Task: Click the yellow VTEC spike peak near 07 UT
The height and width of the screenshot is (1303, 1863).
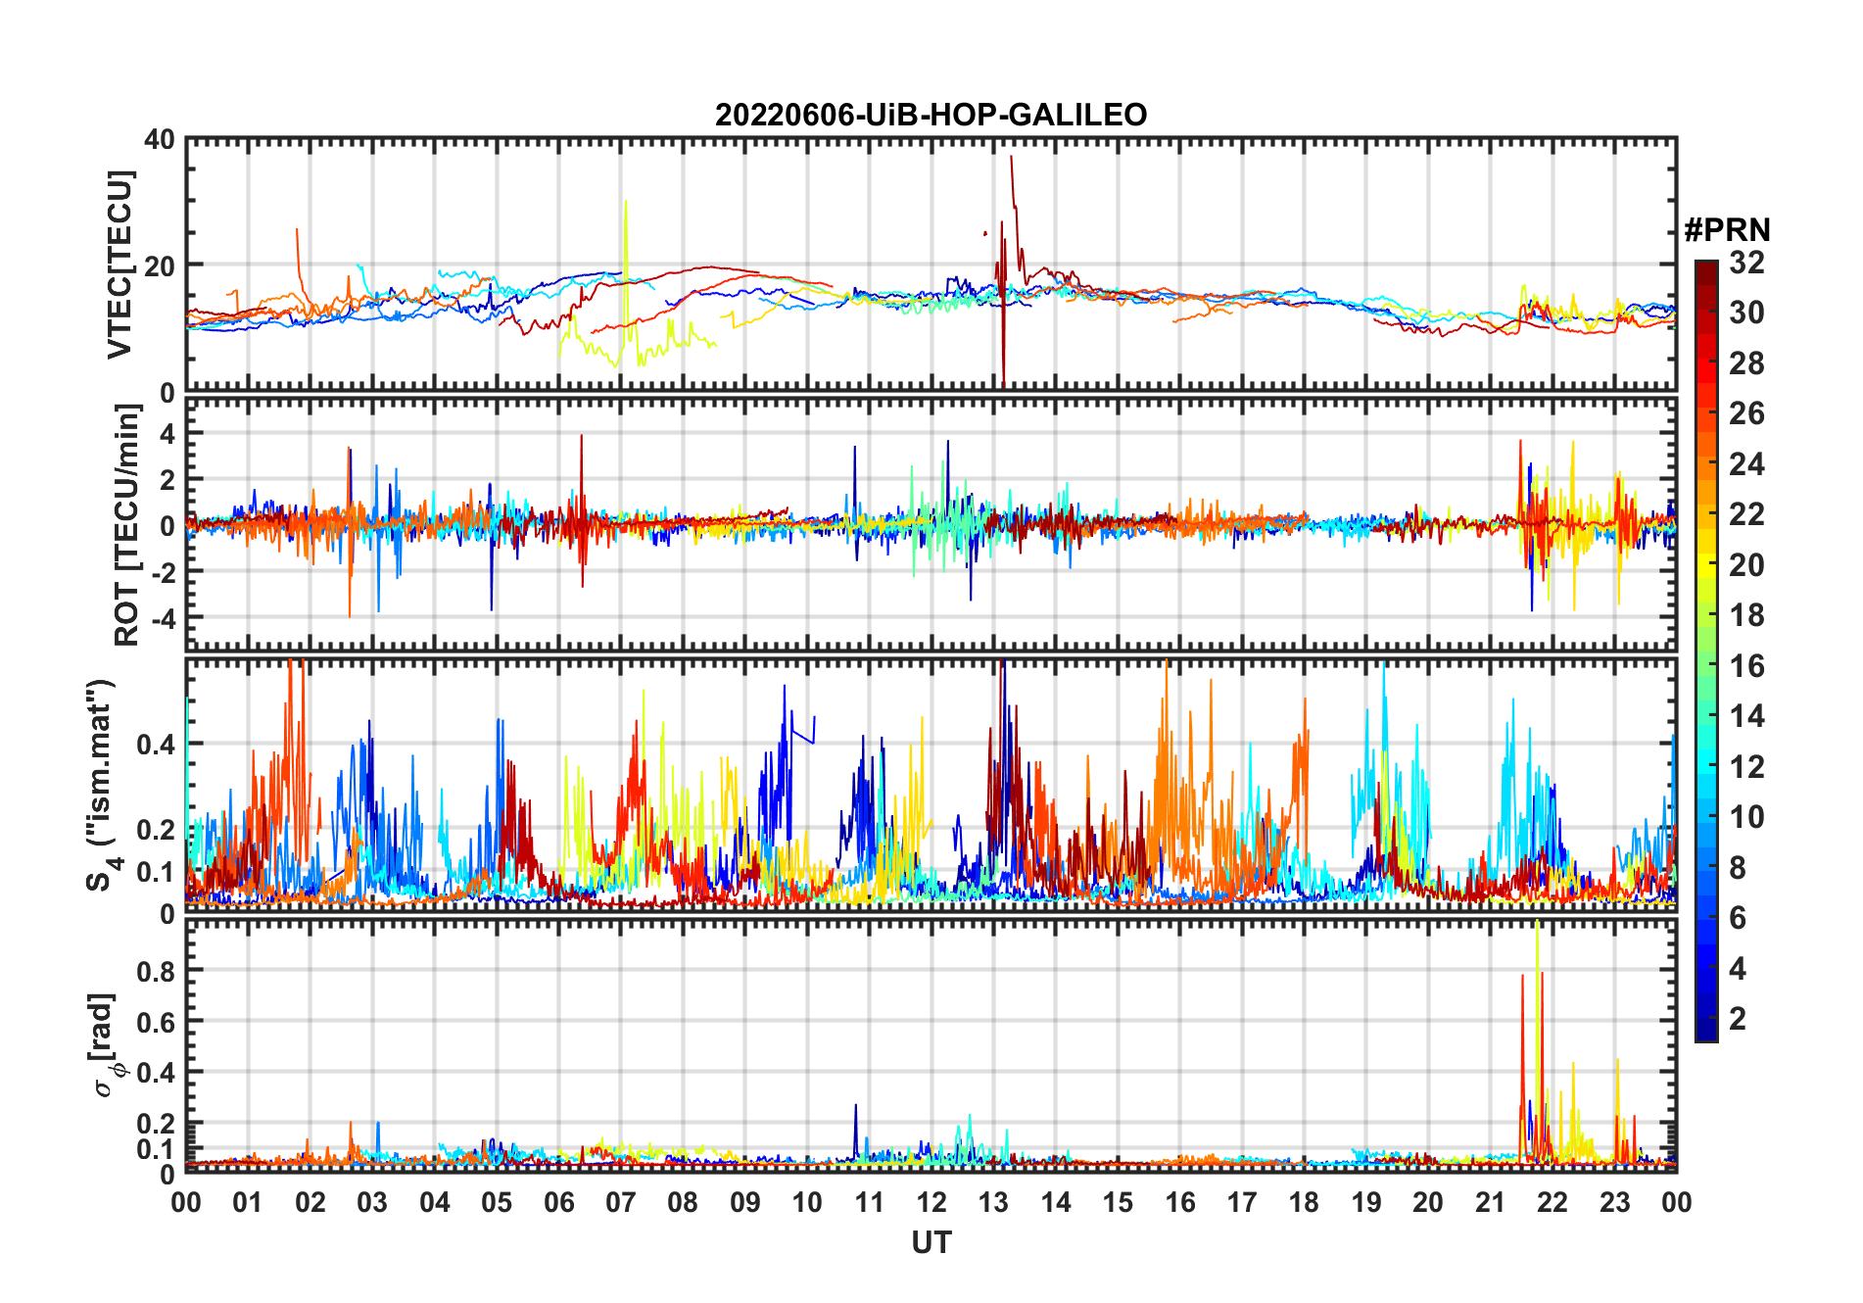Action: point(625,202)
